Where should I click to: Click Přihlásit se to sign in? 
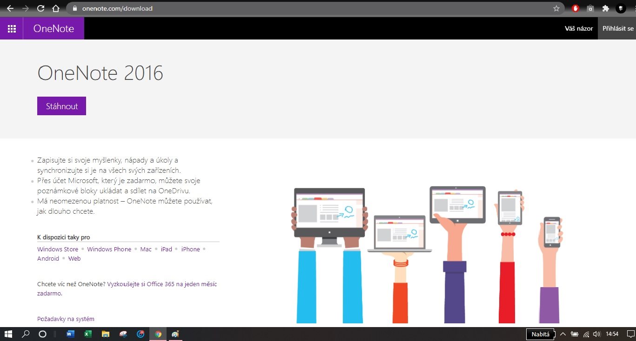coord(617,28)
